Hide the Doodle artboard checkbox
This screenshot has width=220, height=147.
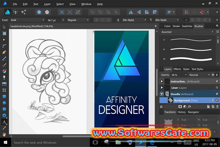217,94
